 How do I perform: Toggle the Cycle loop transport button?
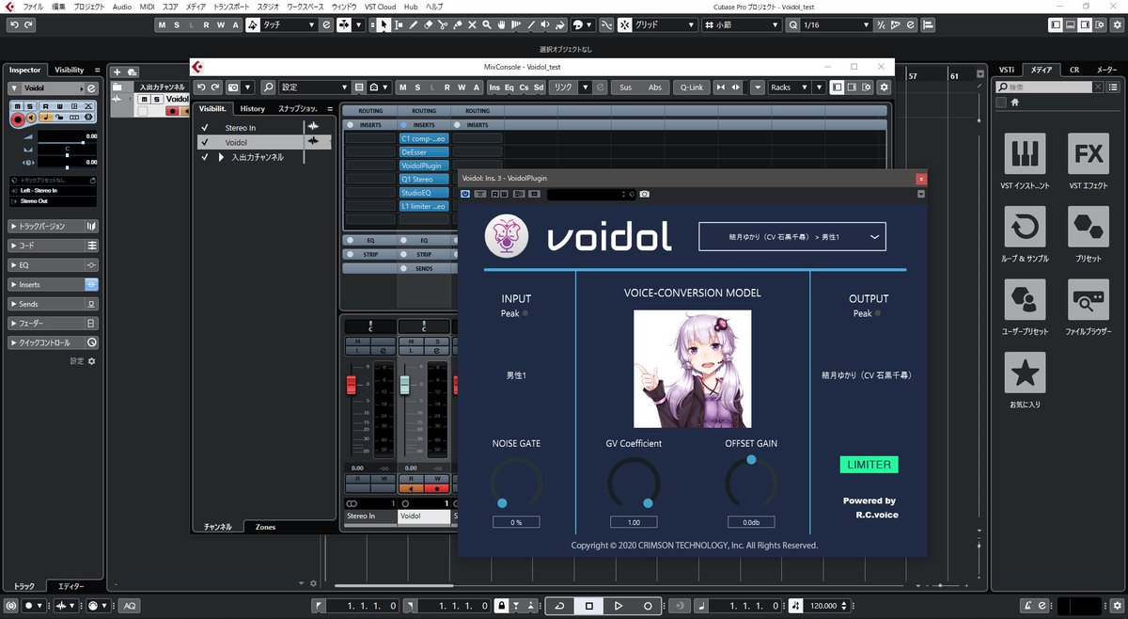(560, 606)
